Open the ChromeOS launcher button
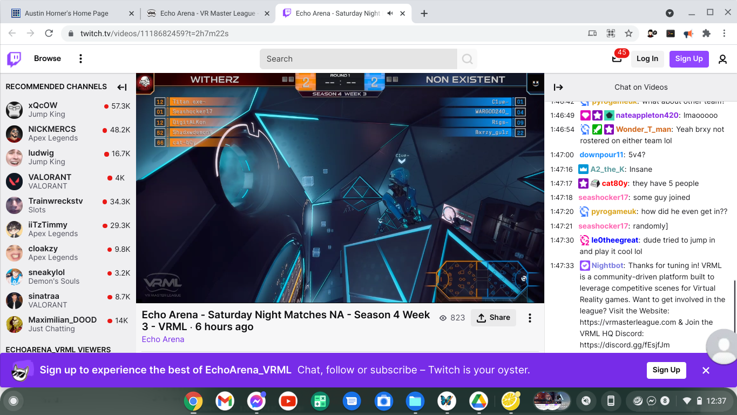737x415 pixels. [x=13, y=401]
